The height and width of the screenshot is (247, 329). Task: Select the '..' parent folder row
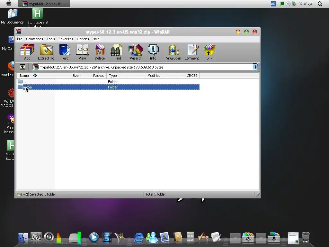point(108,81)
